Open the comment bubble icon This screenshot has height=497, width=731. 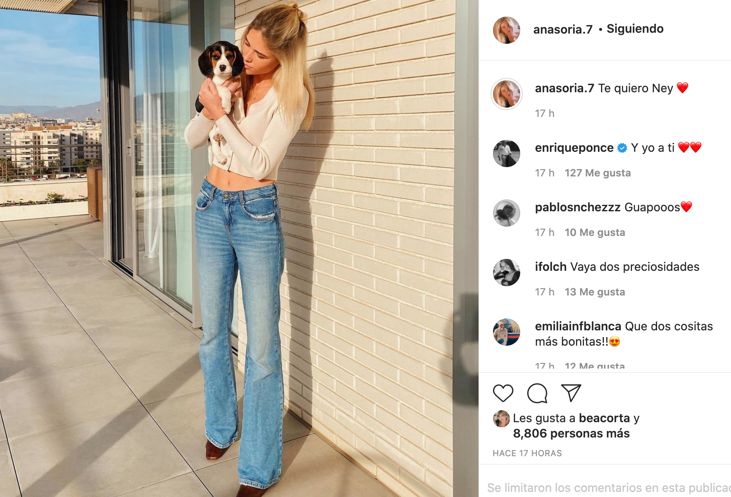point(537,393)
